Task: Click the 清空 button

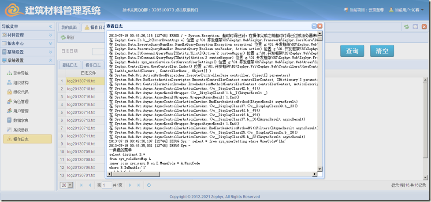Action: tap(382, 51)
